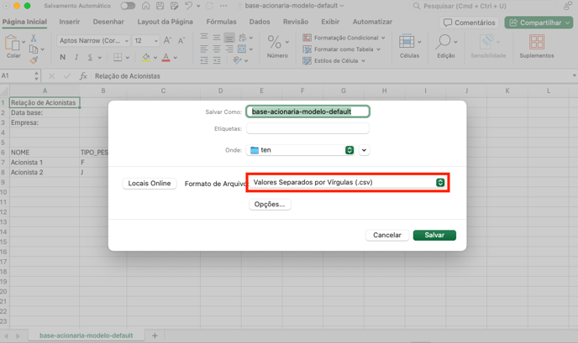Click the Salvar button

click(x=434, y=235)
